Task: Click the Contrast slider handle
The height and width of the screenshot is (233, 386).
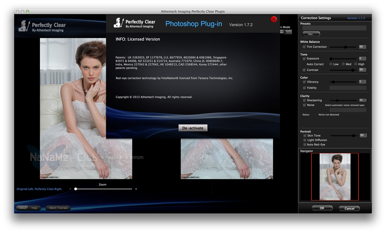Action: [x=352, y=70]
